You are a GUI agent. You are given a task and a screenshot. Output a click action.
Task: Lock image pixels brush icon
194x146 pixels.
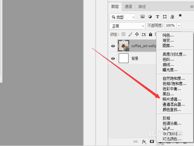coord(130,34)
